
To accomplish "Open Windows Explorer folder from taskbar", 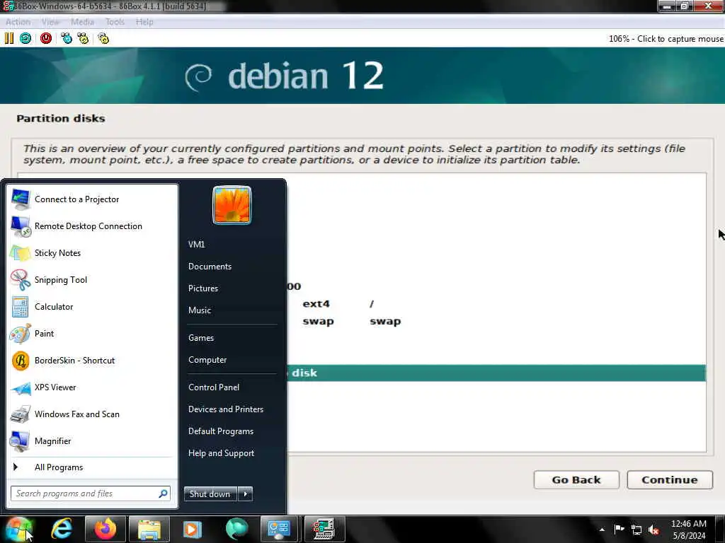I will coord(149,529).
